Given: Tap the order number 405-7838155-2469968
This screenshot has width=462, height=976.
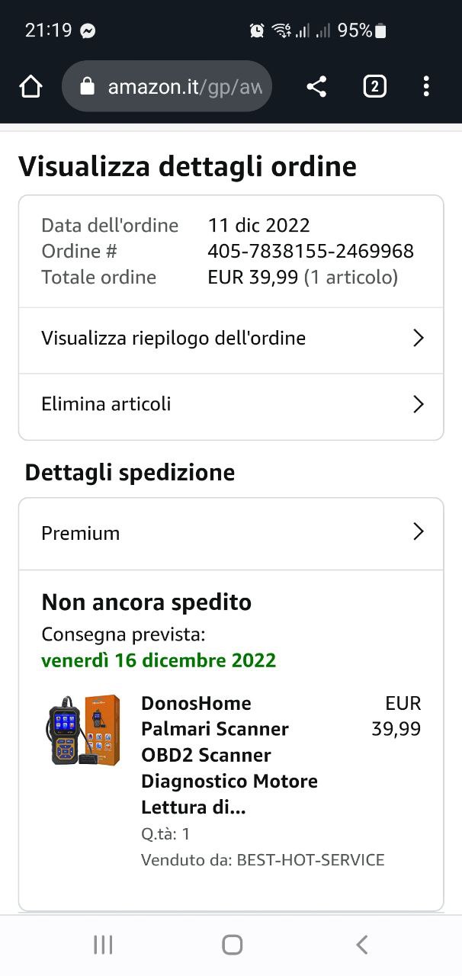Looking at the screenshot, I should pyautogui.click(x=310, y=251).
